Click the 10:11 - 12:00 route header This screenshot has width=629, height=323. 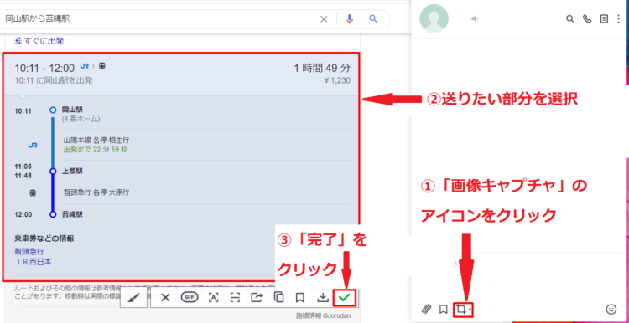(x=44, y=68)
